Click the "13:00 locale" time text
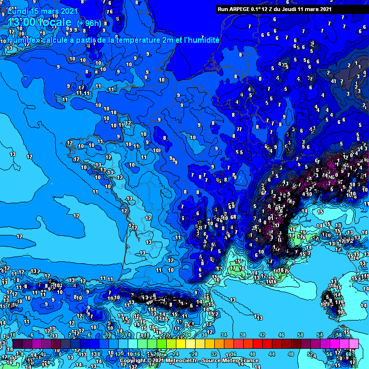 40,23
